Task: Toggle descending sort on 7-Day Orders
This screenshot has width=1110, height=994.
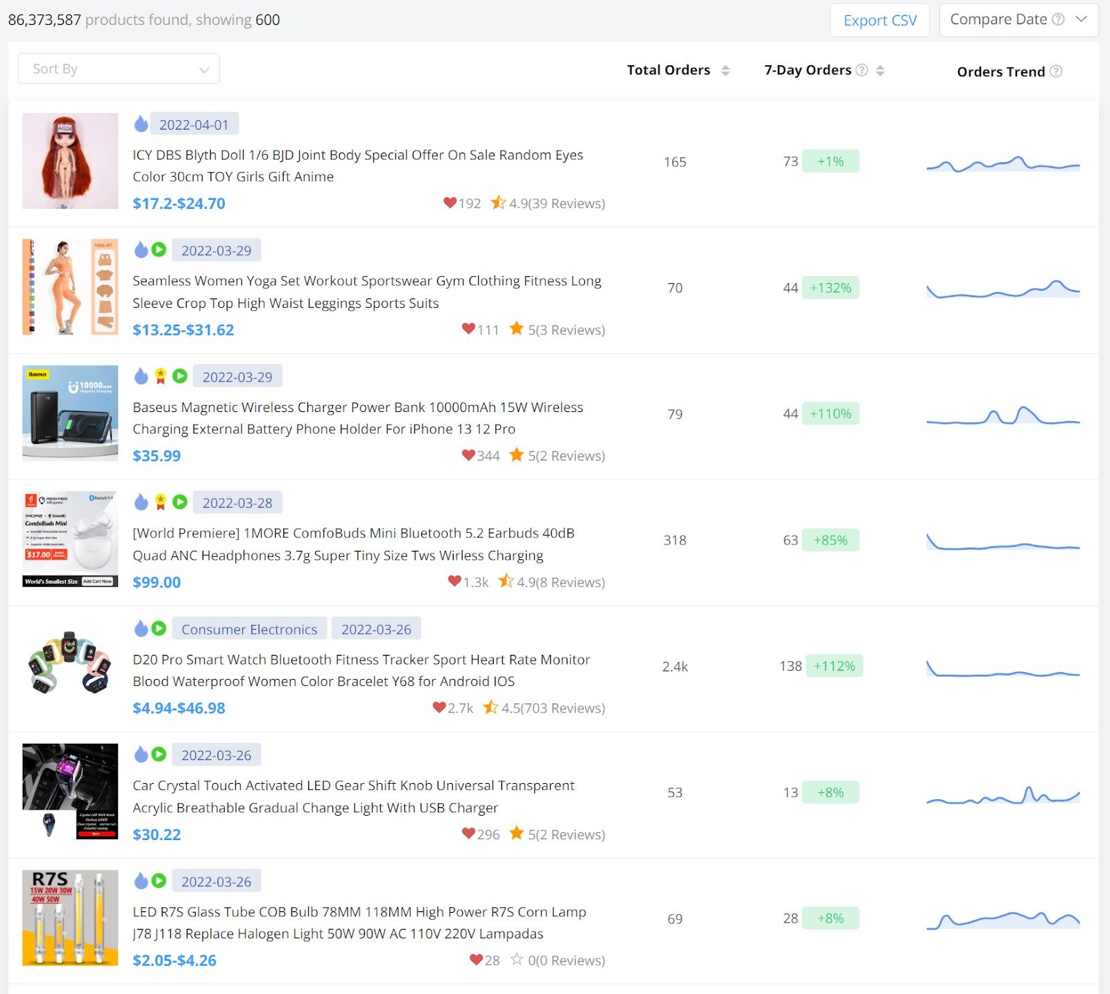Action: pyautogui.click(x=881, y=73)
